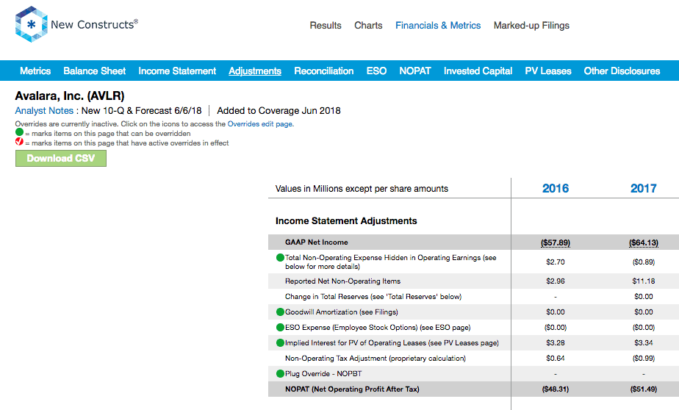Click 'Change in Total Reserves' row label
The image size is (679, 410).
(373, 297)
